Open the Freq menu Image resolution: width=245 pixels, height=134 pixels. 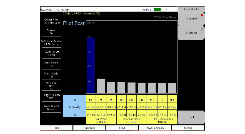point(56,128)
